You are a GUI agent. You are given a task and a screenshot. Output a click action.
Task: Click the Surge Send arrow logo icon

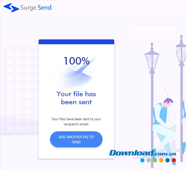coord(11,8)
